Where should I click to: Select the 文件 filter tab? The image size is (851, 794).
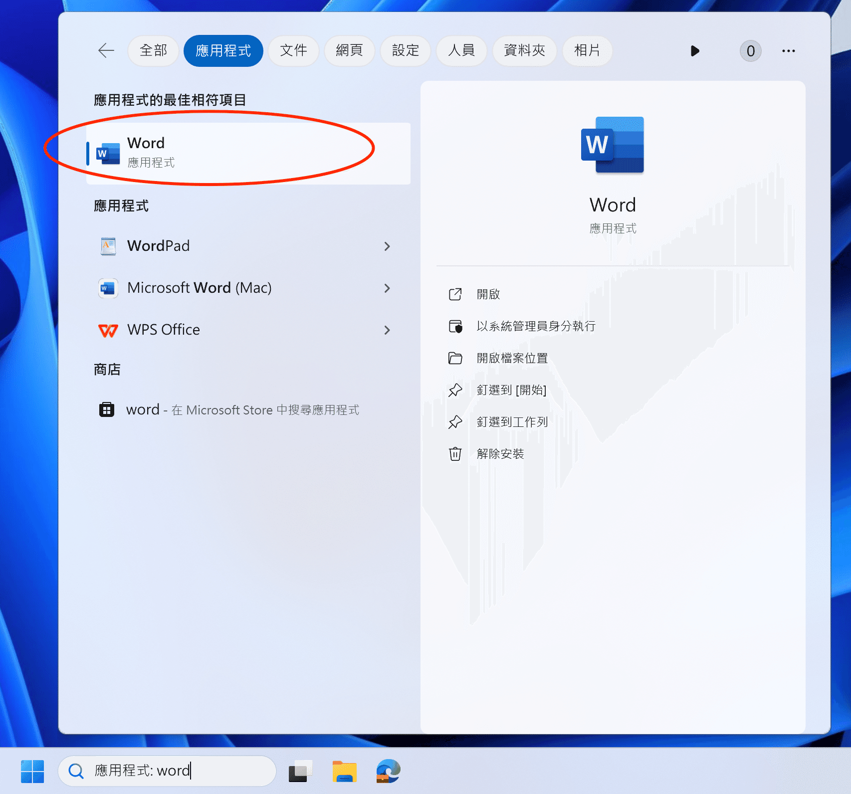tap(293, 50)
